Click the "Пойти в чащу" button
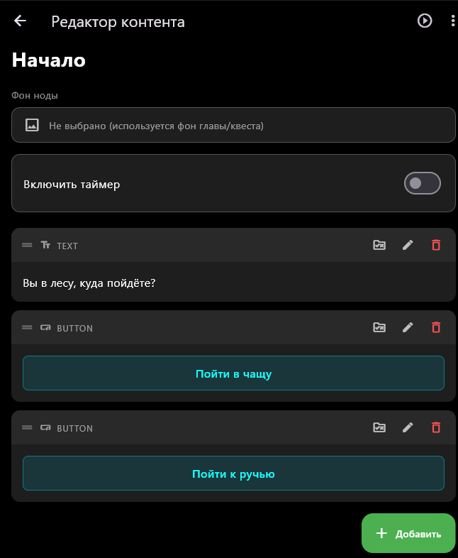The width and height of the screenshot is (458, 558). coord(233,373)
